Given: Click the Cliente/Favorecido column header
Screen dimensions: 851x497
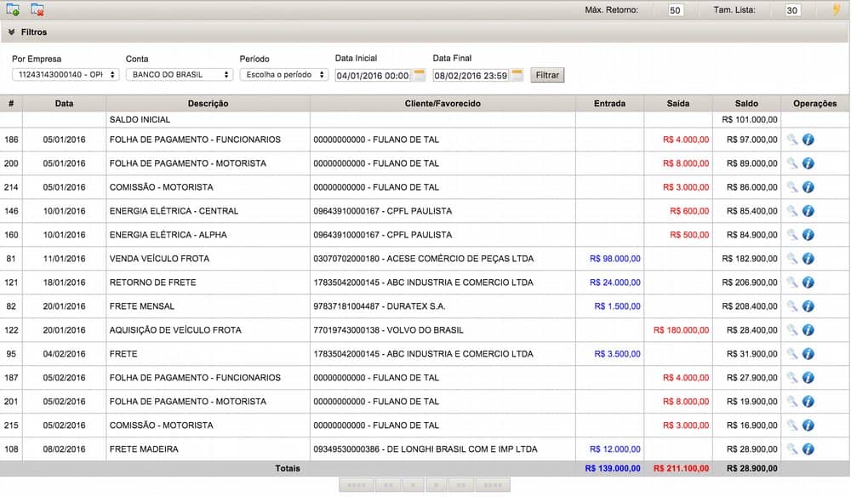Looking at the screenshot, I should tap(443, 103).
